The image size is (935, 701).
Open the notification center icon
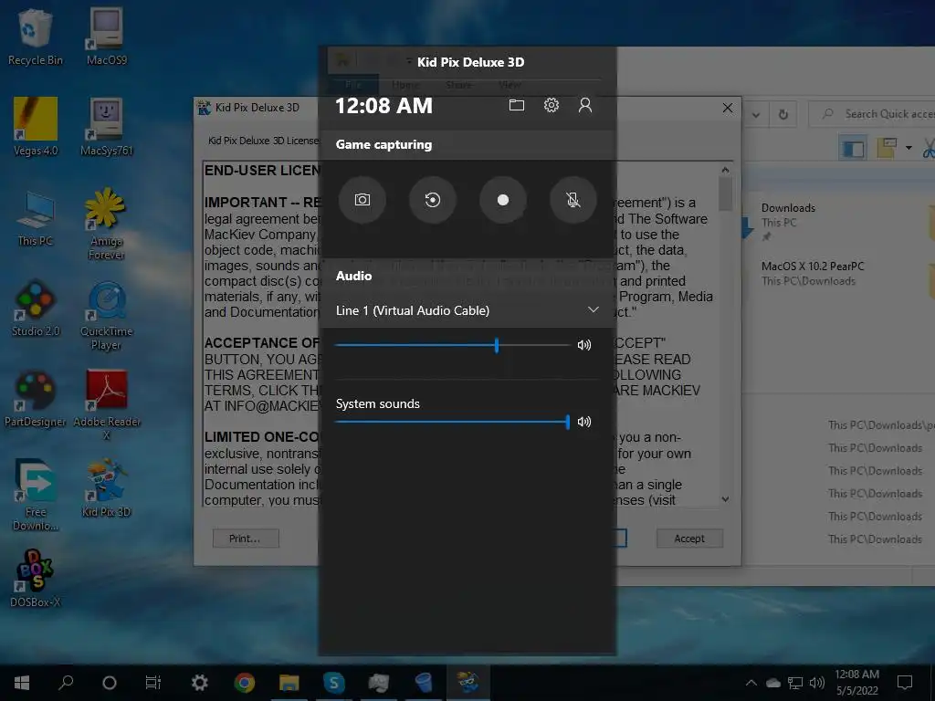[x=905, y=683]
